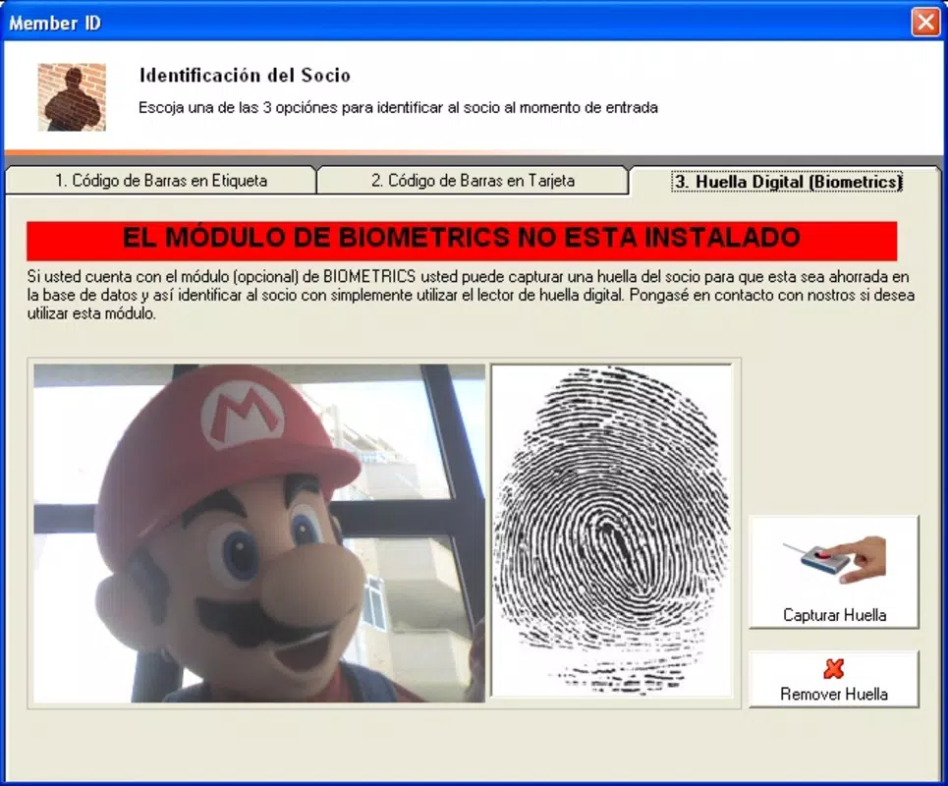Click the 'Identificación del Socio' heading
Screen dimensions: 948x786
pyautogui.click(x=245, y=76)
